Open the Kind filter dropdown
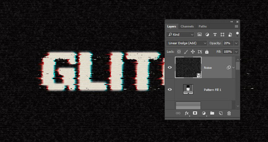The height and width of the screenshot is (142, 268). click(180, 35)
